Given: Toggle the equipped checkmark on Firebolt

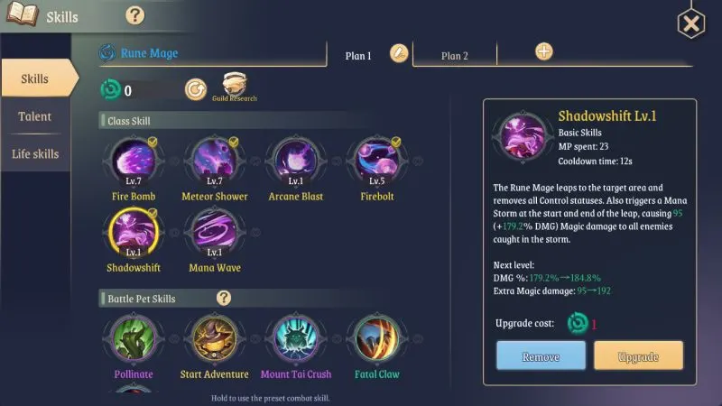Looking at the screenshot, I should 396,142.
